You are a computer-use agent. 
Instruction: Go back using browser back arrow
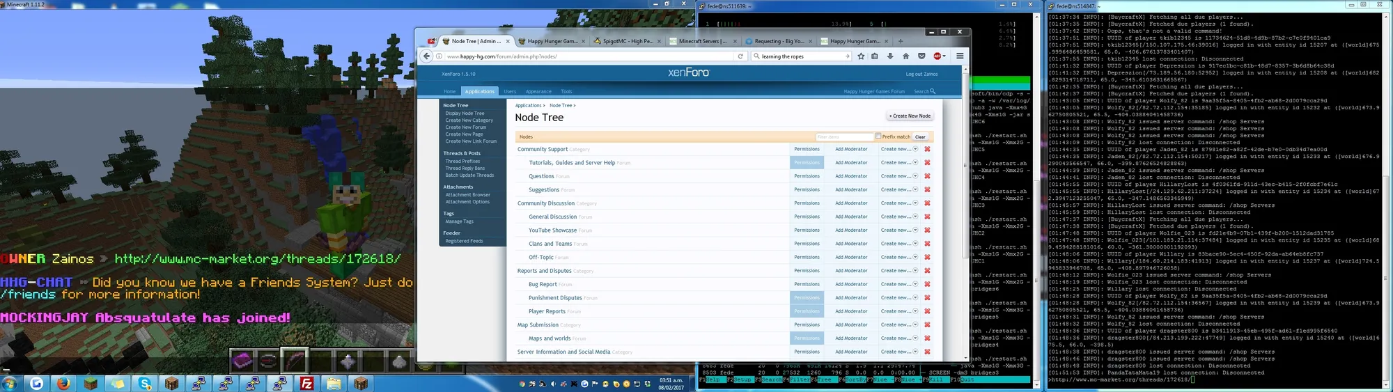tap(427, 56)
